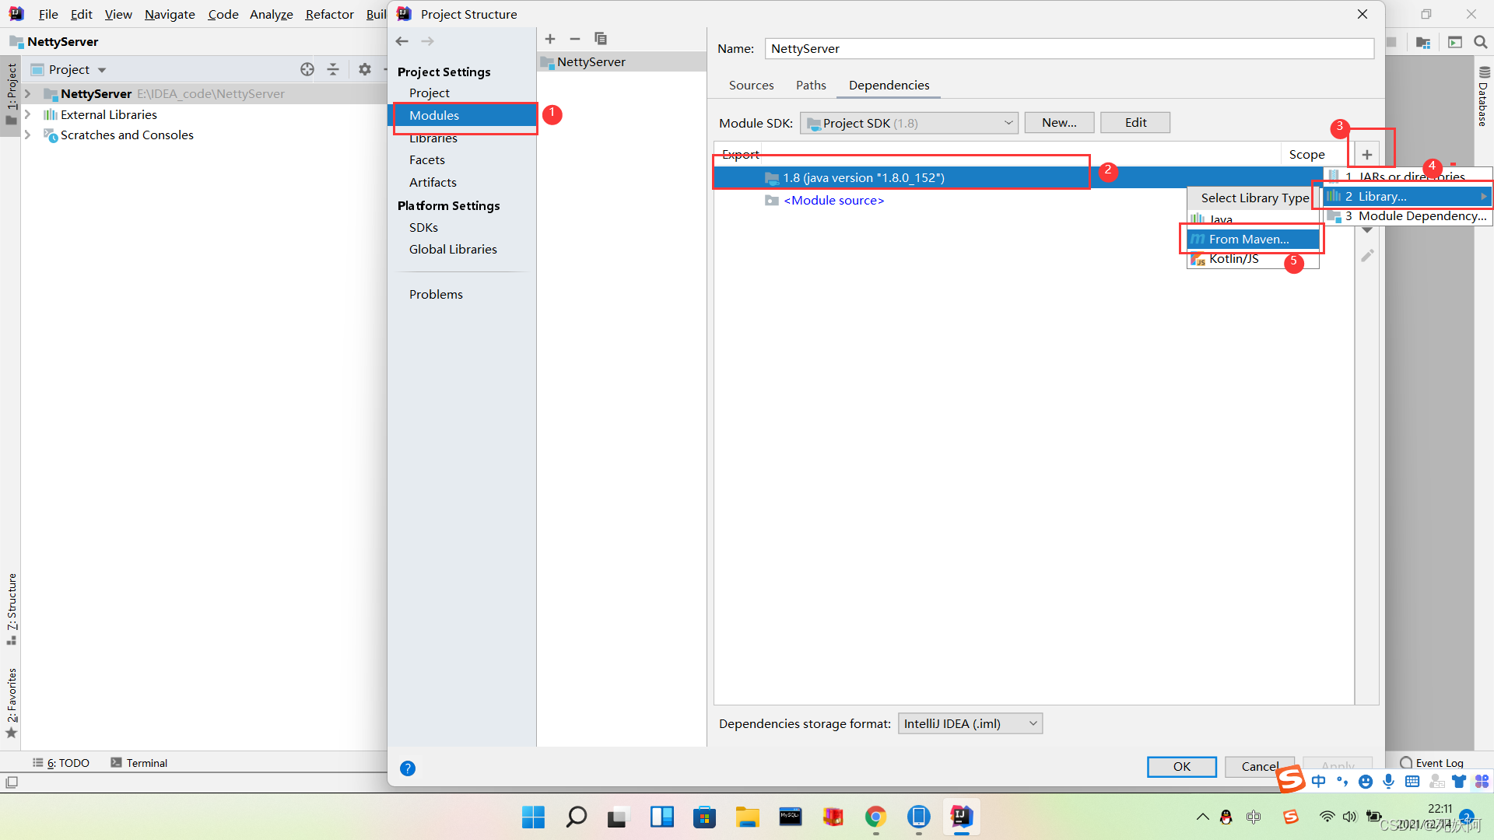Expand NettyServer tree node

point(28,93)
